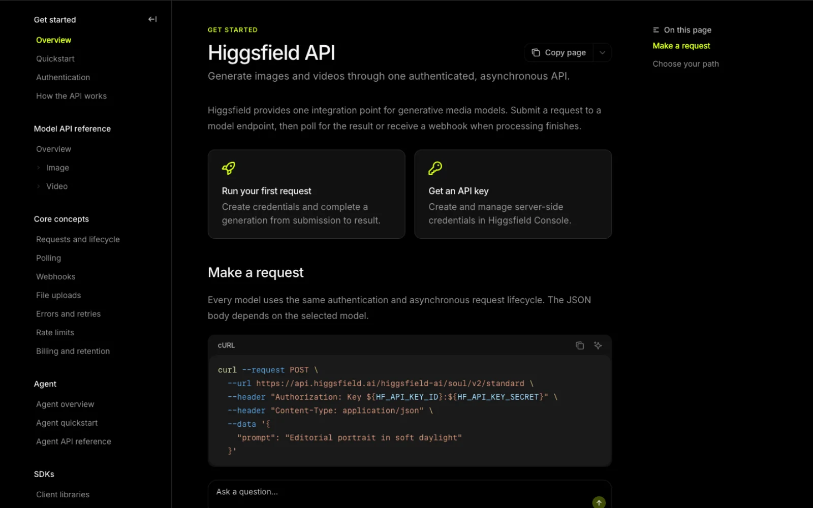
Task: Open Billing and retention page
Action: 73,351
